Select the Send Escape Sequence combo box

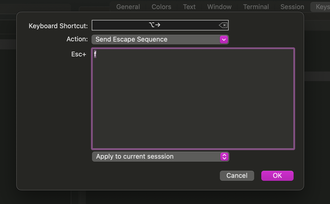coord(160,40)
